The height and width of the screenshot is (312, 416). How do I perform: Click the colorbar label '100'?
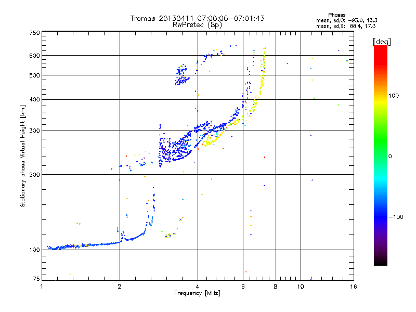[394, 96]
